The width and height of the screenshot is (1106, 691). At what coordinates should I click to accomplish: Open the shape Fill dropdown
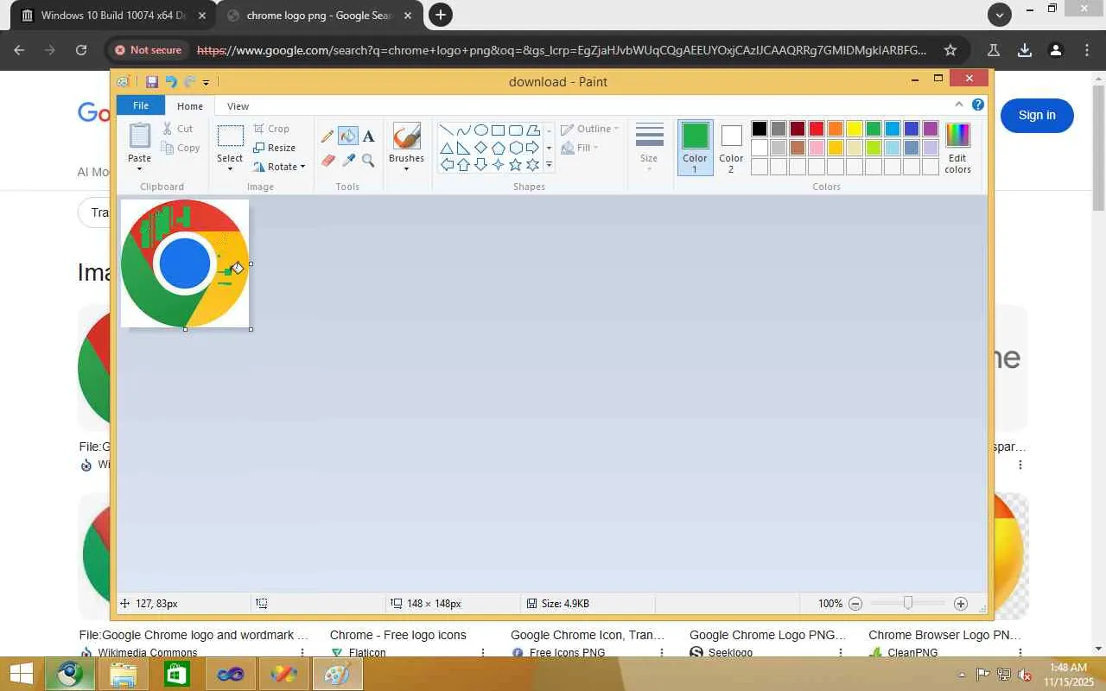tap(580, 148)
